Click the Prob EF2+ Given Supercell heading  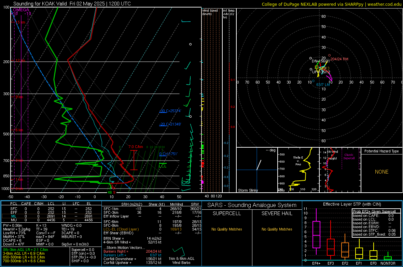click(x=374, y=211)
